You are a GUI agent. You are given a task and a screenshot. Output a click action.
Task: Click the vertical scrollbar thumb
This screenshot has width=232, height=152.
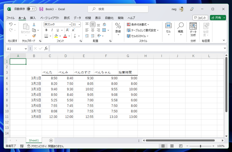click(x=226, y=84)
